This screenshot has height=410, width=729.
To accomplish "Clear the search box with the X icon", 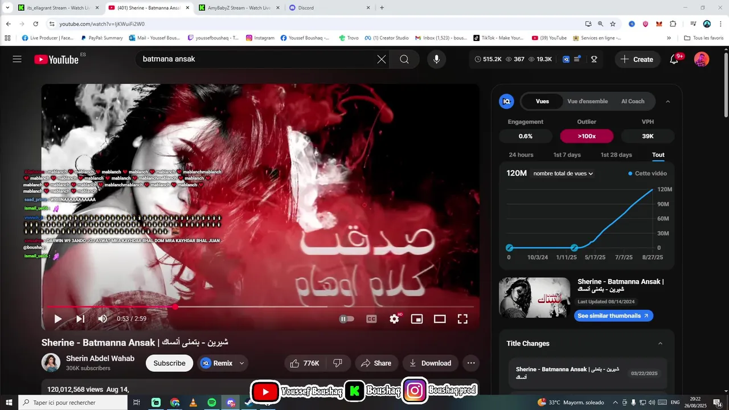I will pyautogui.click(x=382, y=59).
